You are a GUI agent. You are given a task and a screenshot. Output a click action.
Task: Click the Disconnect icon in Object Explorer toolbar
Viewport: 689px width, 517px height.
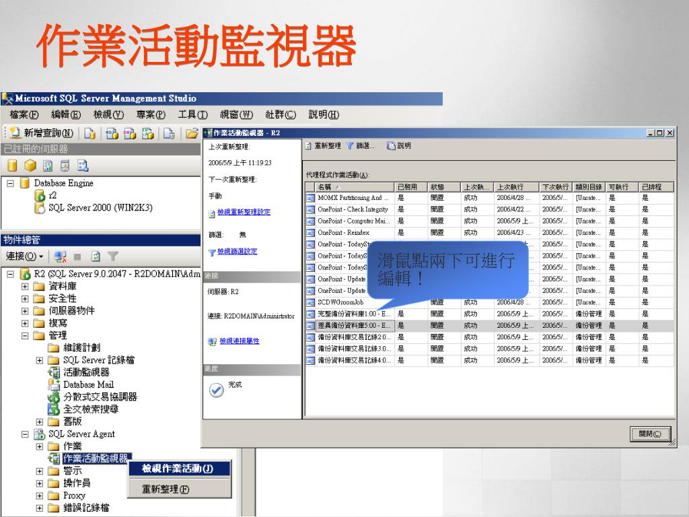(60, 256)
